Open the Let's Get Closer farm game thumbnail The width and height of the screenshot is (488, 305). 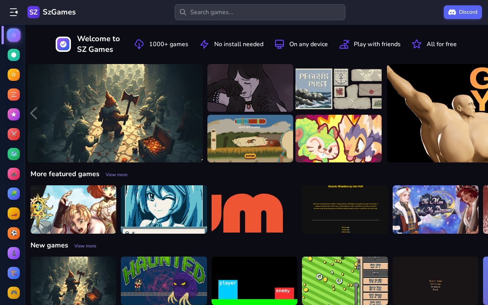point(250,138)
